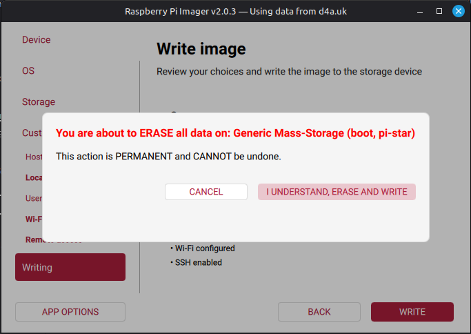Open the Storage step
The width and height of the screenshot is (471, 334).
[39, 102]
